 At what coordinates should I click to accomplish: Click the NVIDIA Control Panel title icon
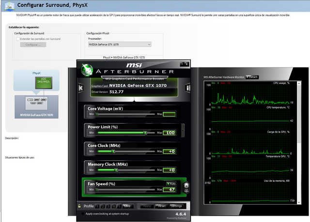[9, 6]
